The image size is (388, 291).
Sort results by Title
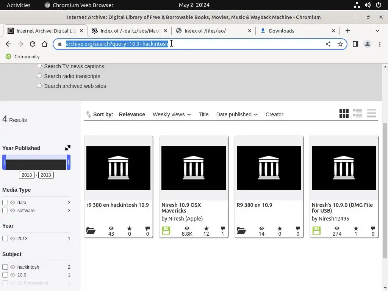[203, 114]
